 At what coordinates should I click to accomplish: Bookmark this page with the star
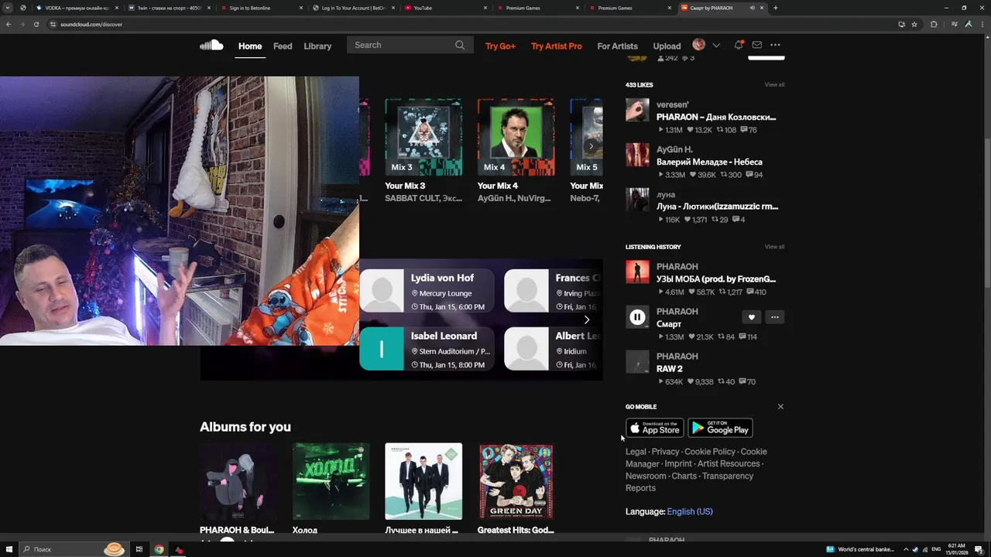click(x=914, y=24)
